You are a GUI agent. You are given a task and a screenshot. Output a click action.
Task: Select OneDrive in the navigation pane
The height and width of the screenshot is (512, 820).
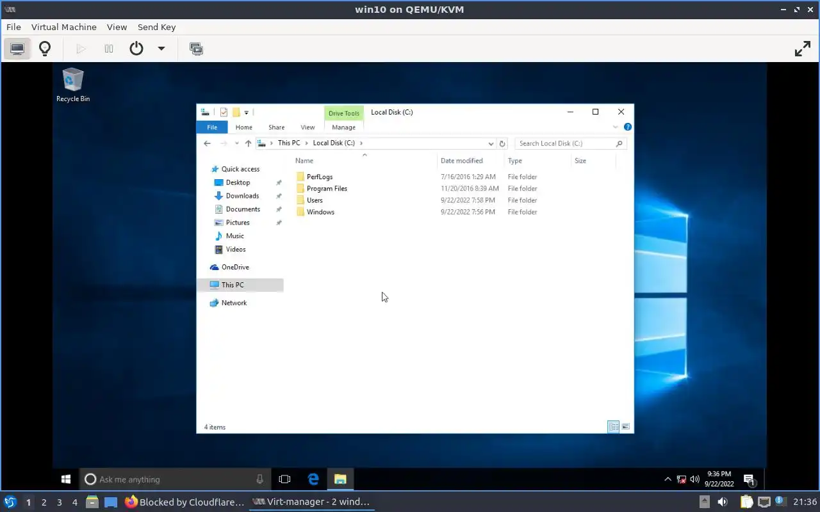click(x=235, y=268)
